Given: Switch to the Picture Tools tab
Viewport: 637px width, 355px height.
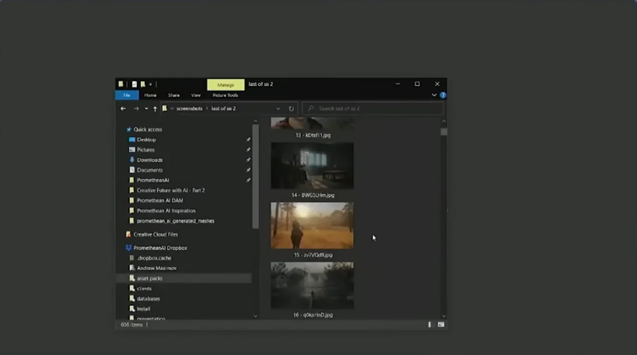Looking at the screenshot, I should point(225,95).
